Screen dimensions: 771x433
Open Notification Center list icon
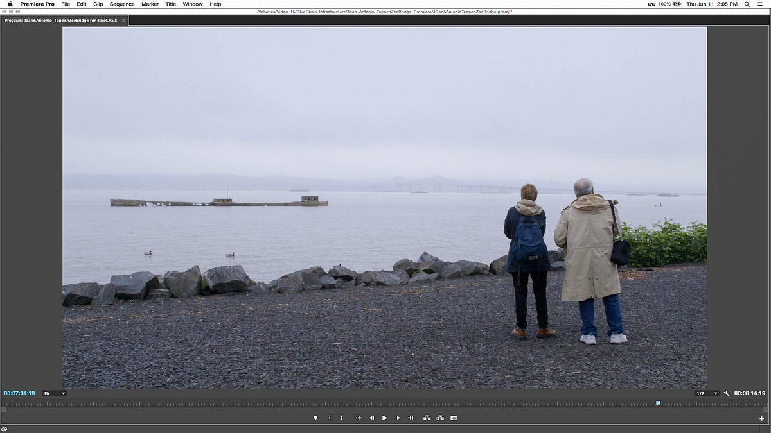coord(760,4)
